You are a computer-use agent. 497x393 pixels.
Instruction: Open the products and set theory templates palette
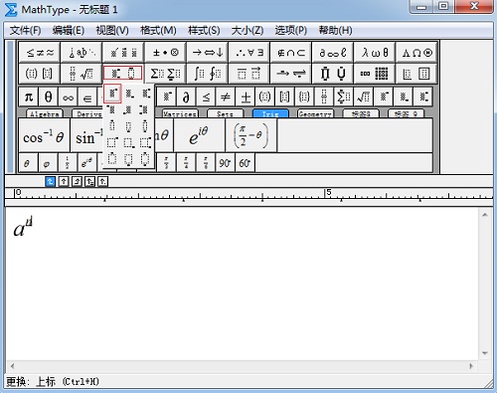[x=332, y=74]
